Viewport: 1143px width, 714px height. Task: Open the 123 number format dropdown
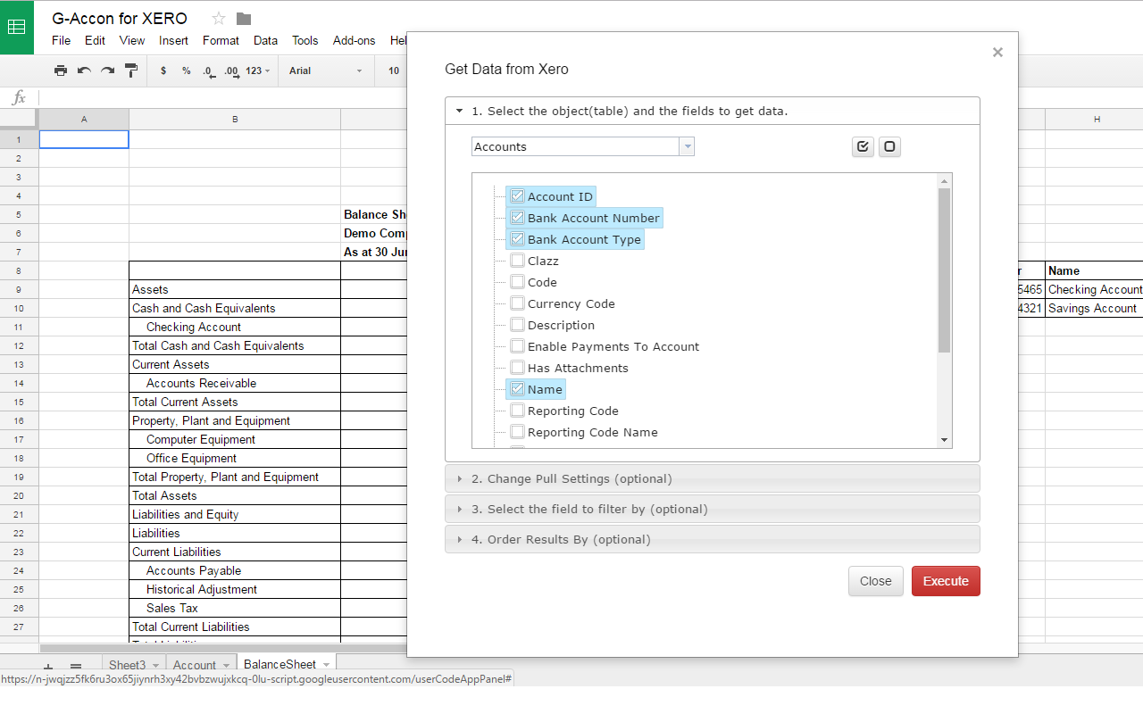click(257, 71)
